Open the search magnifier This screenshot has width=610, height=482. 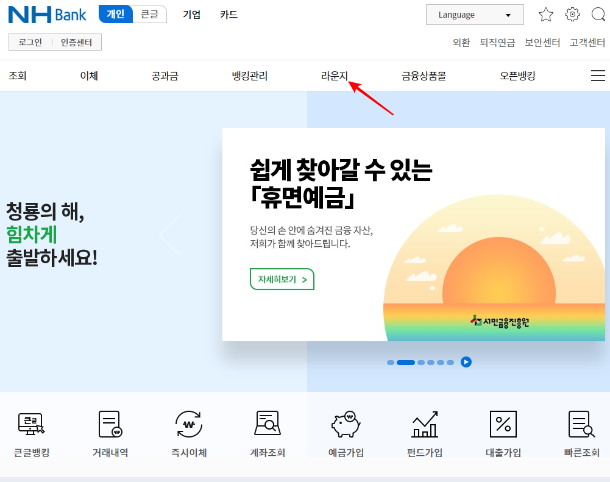[598, 14]
